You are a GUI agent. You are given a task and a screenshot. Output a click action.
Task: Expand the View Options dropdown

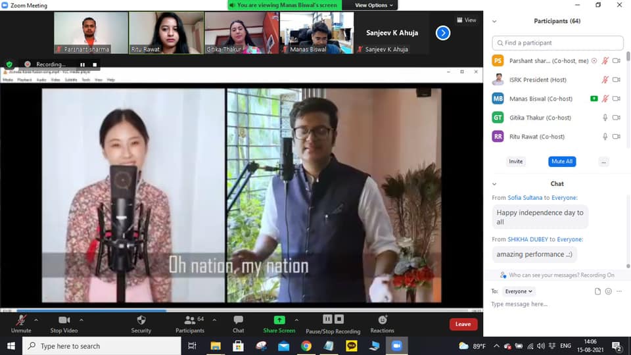point(374,5)
